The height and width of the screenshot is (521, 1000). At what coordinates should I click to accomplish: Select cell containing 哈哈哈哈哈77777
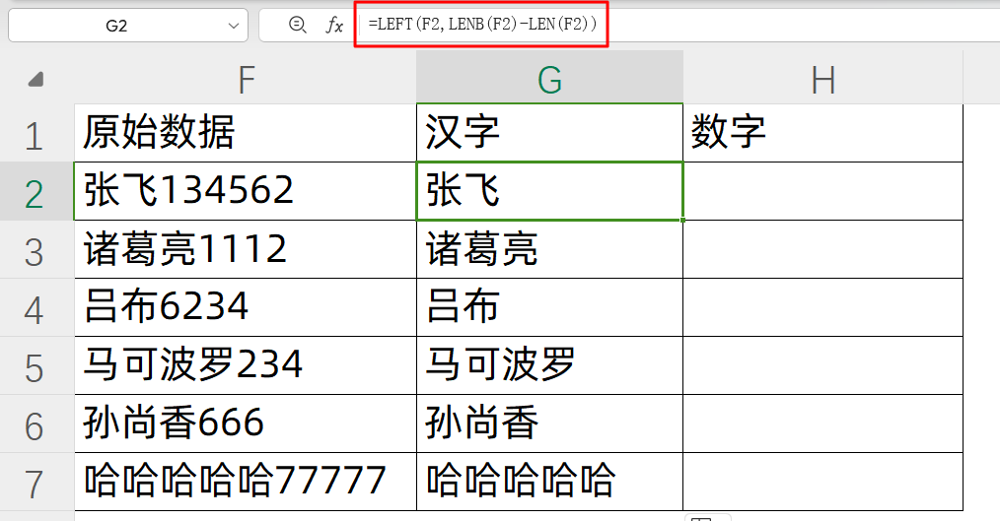click(x=246, y=482)
